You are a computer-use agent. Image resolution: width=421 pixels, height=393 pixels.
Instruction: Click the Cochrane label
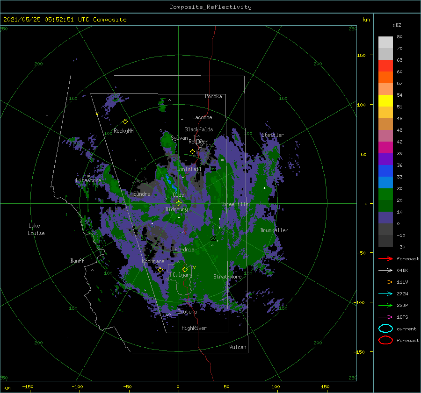click(x=153, y=261)
